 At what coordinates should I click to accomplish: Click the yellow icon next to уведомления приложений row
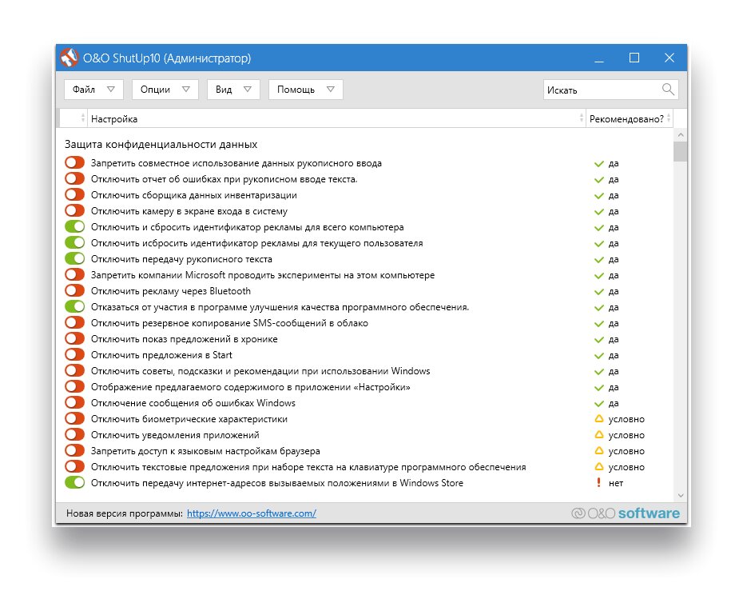(599, 435)
